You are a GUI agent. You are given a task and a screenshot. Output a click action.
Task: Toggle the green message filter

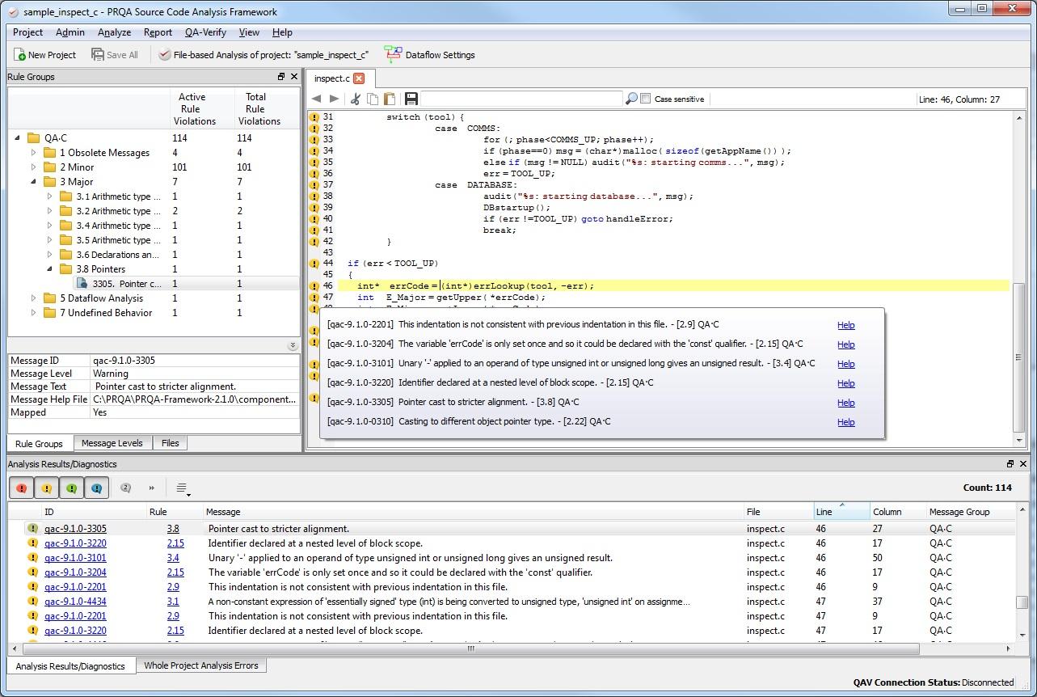pos(72,488)
